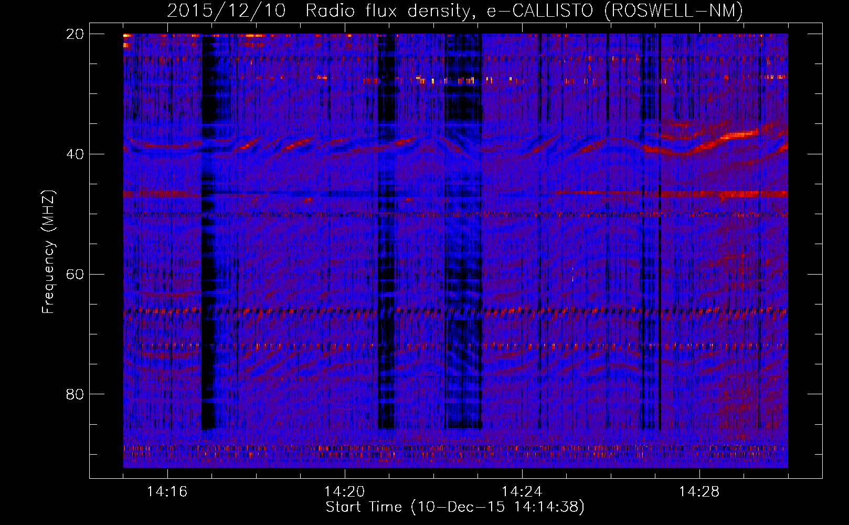This screenshot has height=525, width=849.
Task: Click the 14:20 time tick label
Action: pos(345,492)
